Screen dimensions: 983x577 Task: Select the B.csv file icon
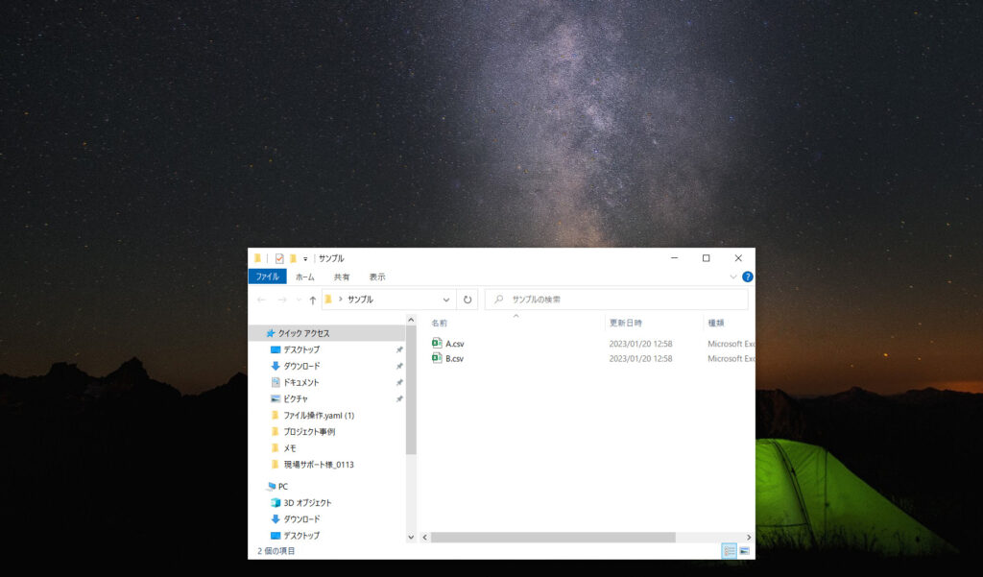(x=437, y=358)
